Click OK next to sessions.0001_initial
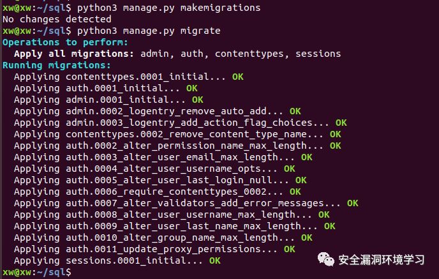Screen dimensions: 439x279 click(215, 260)
